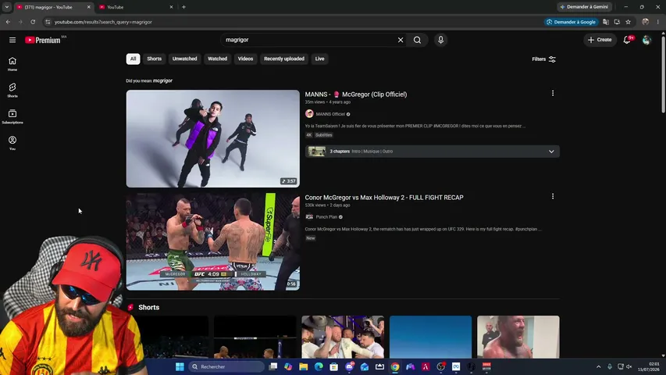
Task: Select the Videos filter chip
Action: 245,59
